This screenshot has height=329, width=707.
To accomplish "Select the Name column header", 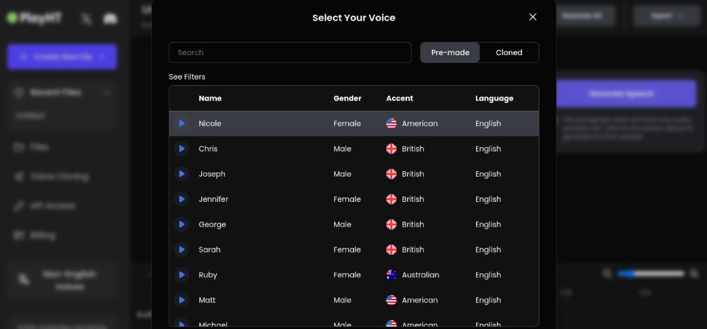I will coord(210,98).
